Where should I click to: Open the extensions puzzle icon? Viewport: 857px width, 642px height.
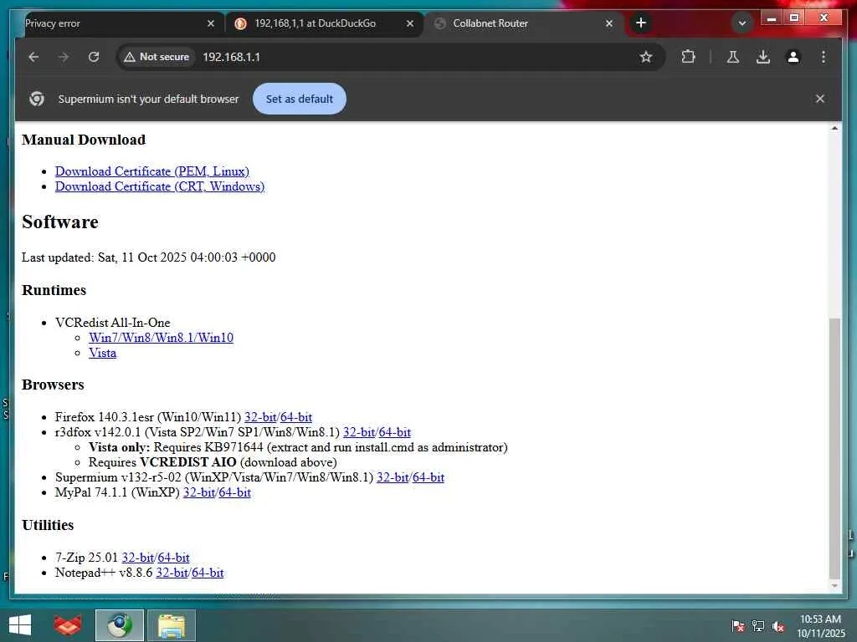[688, 57]
